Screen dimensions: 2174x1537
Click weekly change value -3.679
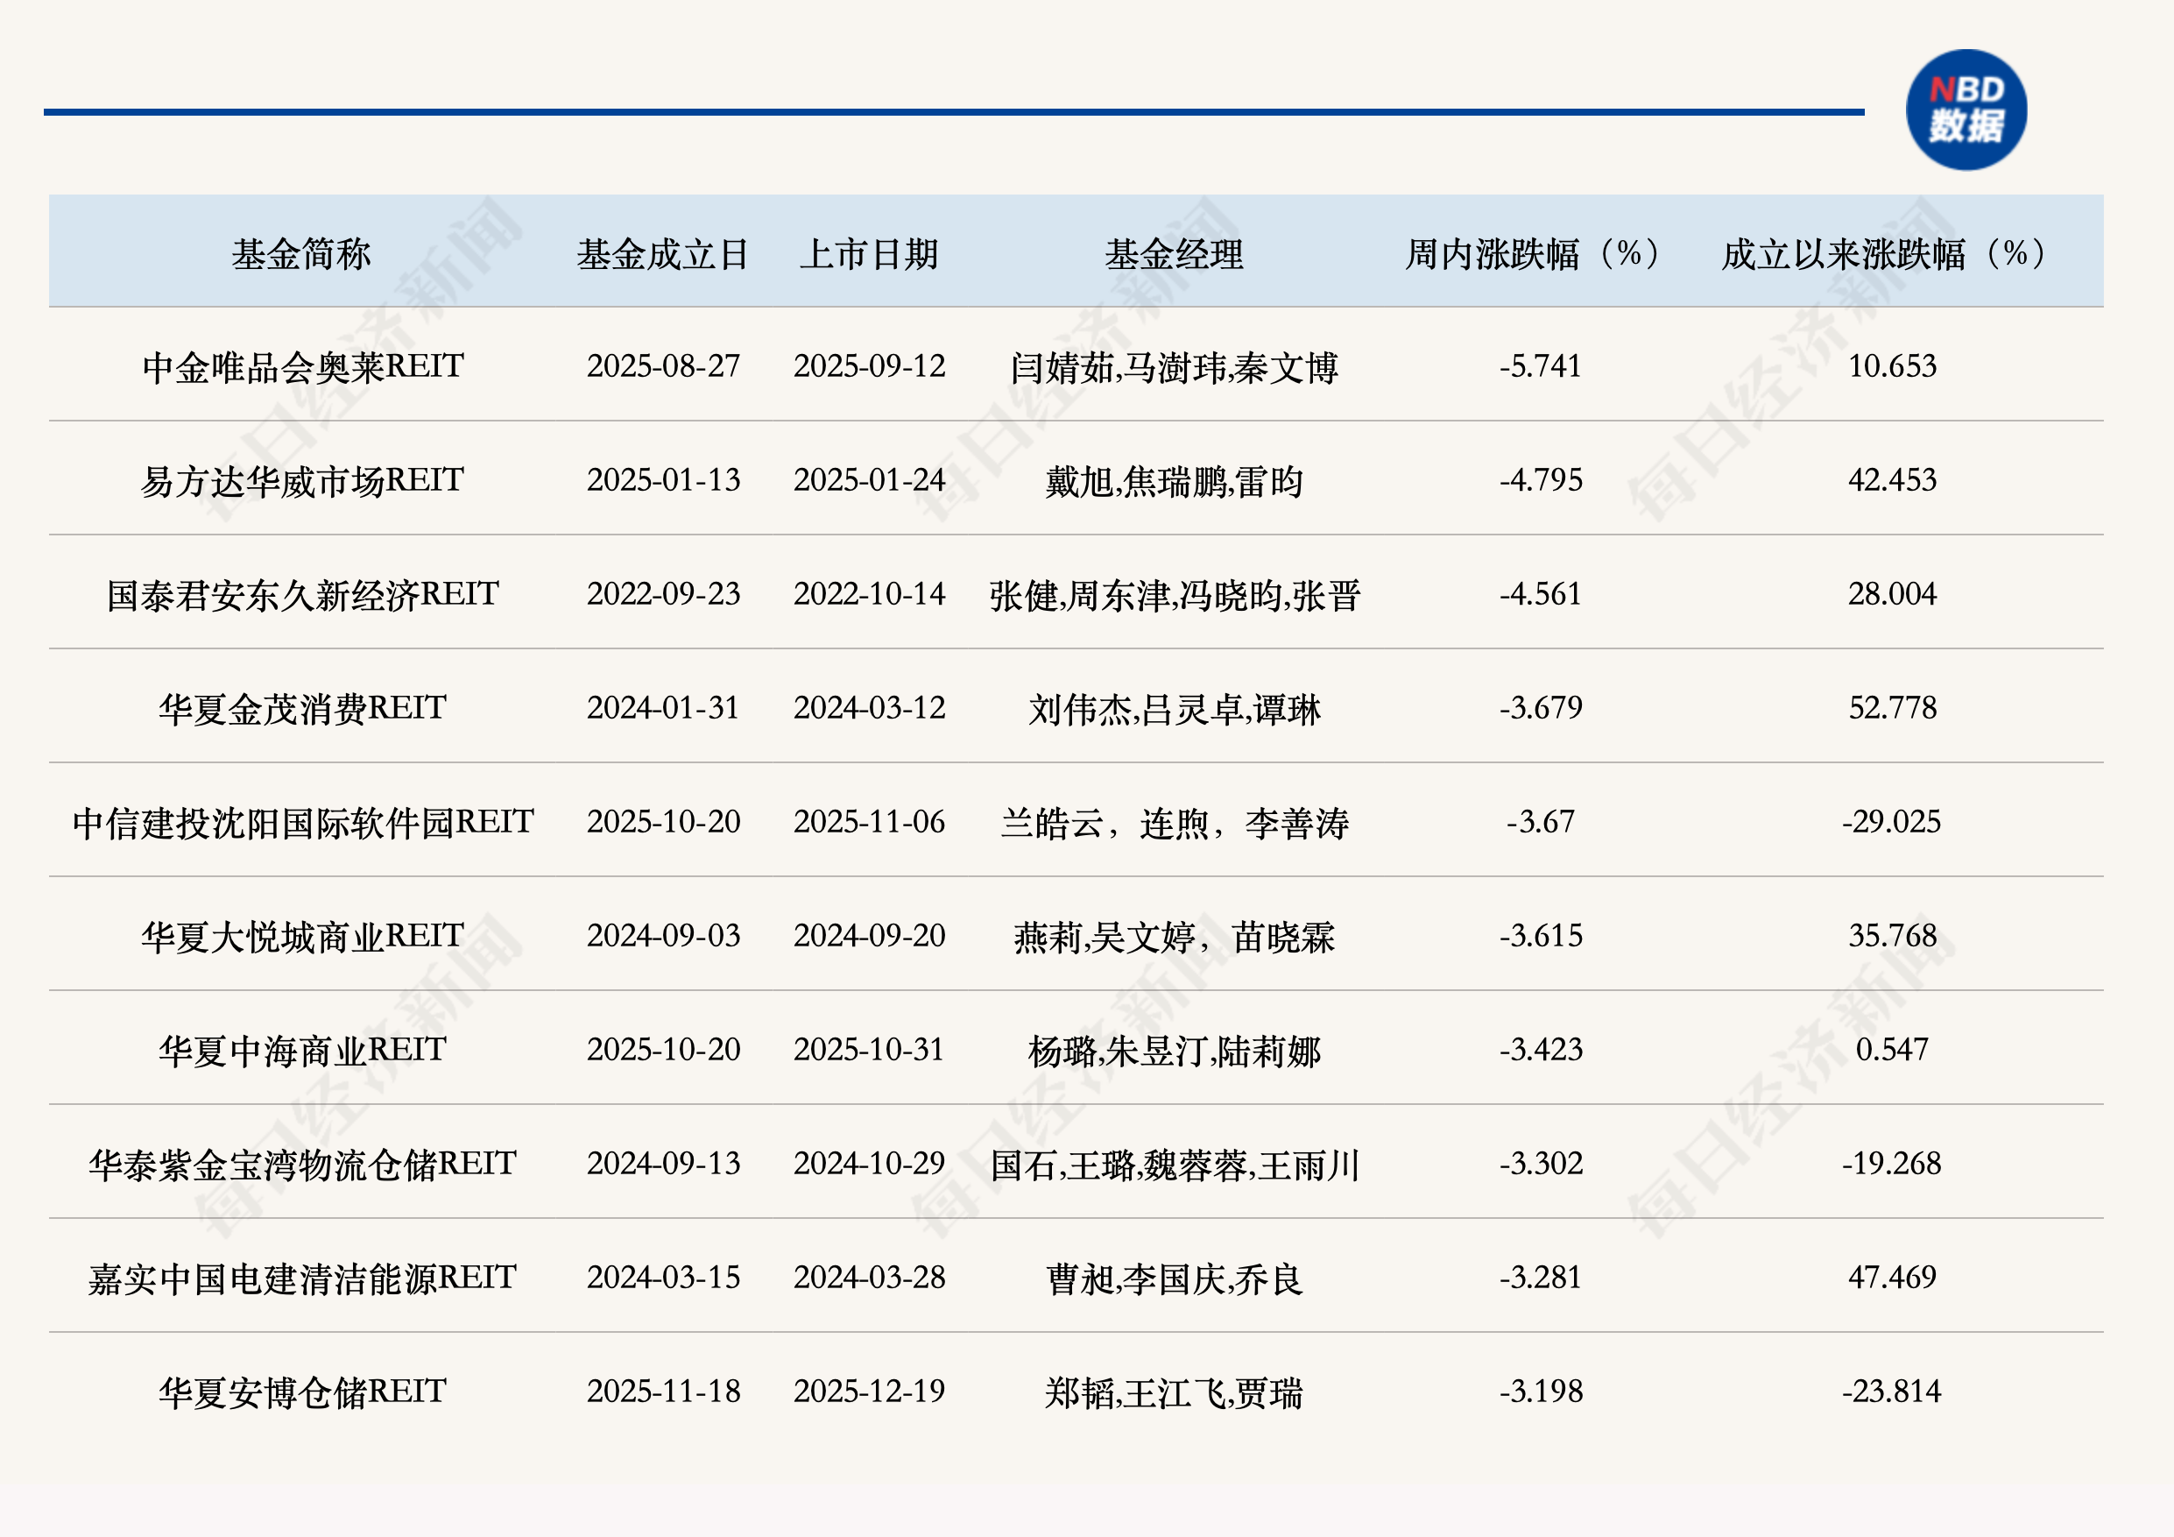[1541, 707]
